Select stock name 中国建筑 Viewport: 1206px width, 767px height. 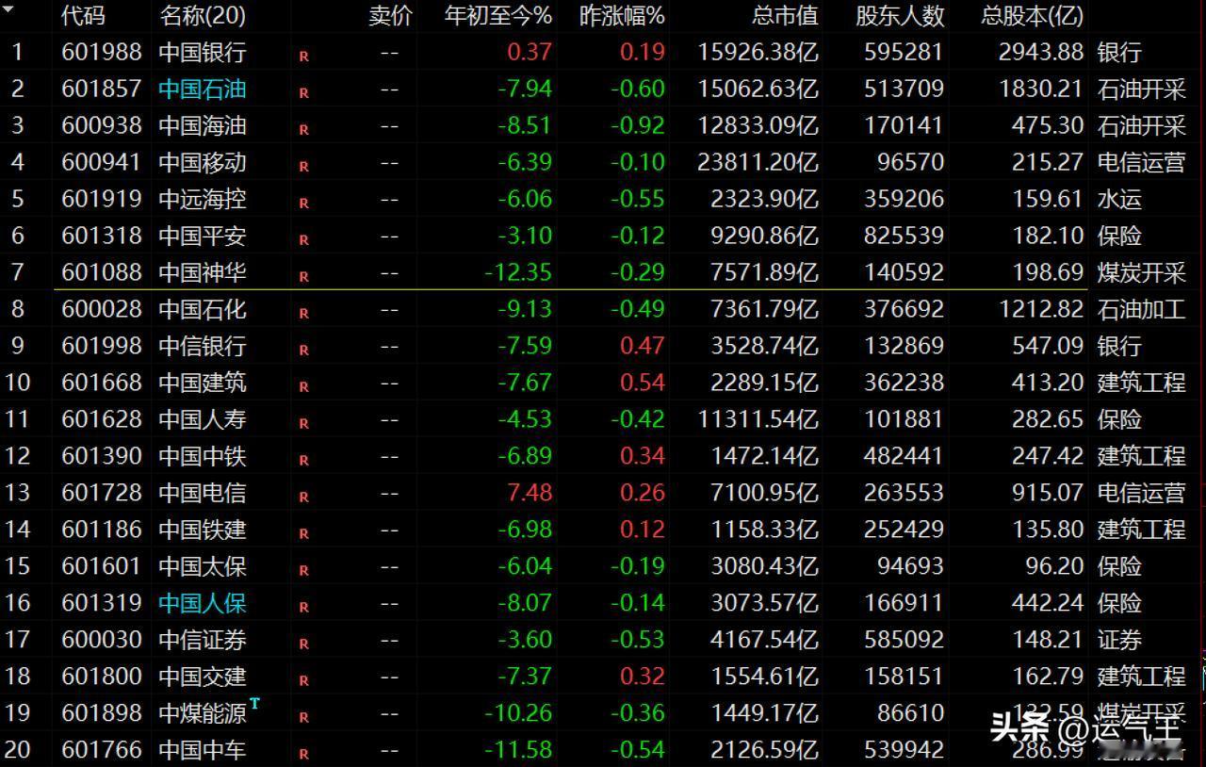203,383
